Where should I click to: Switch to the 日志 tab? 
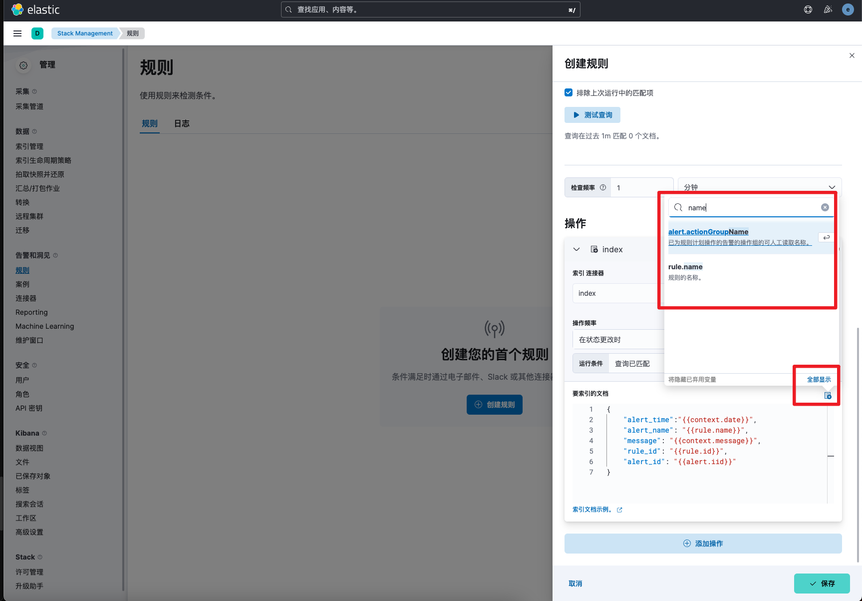[x=182, y=123]
